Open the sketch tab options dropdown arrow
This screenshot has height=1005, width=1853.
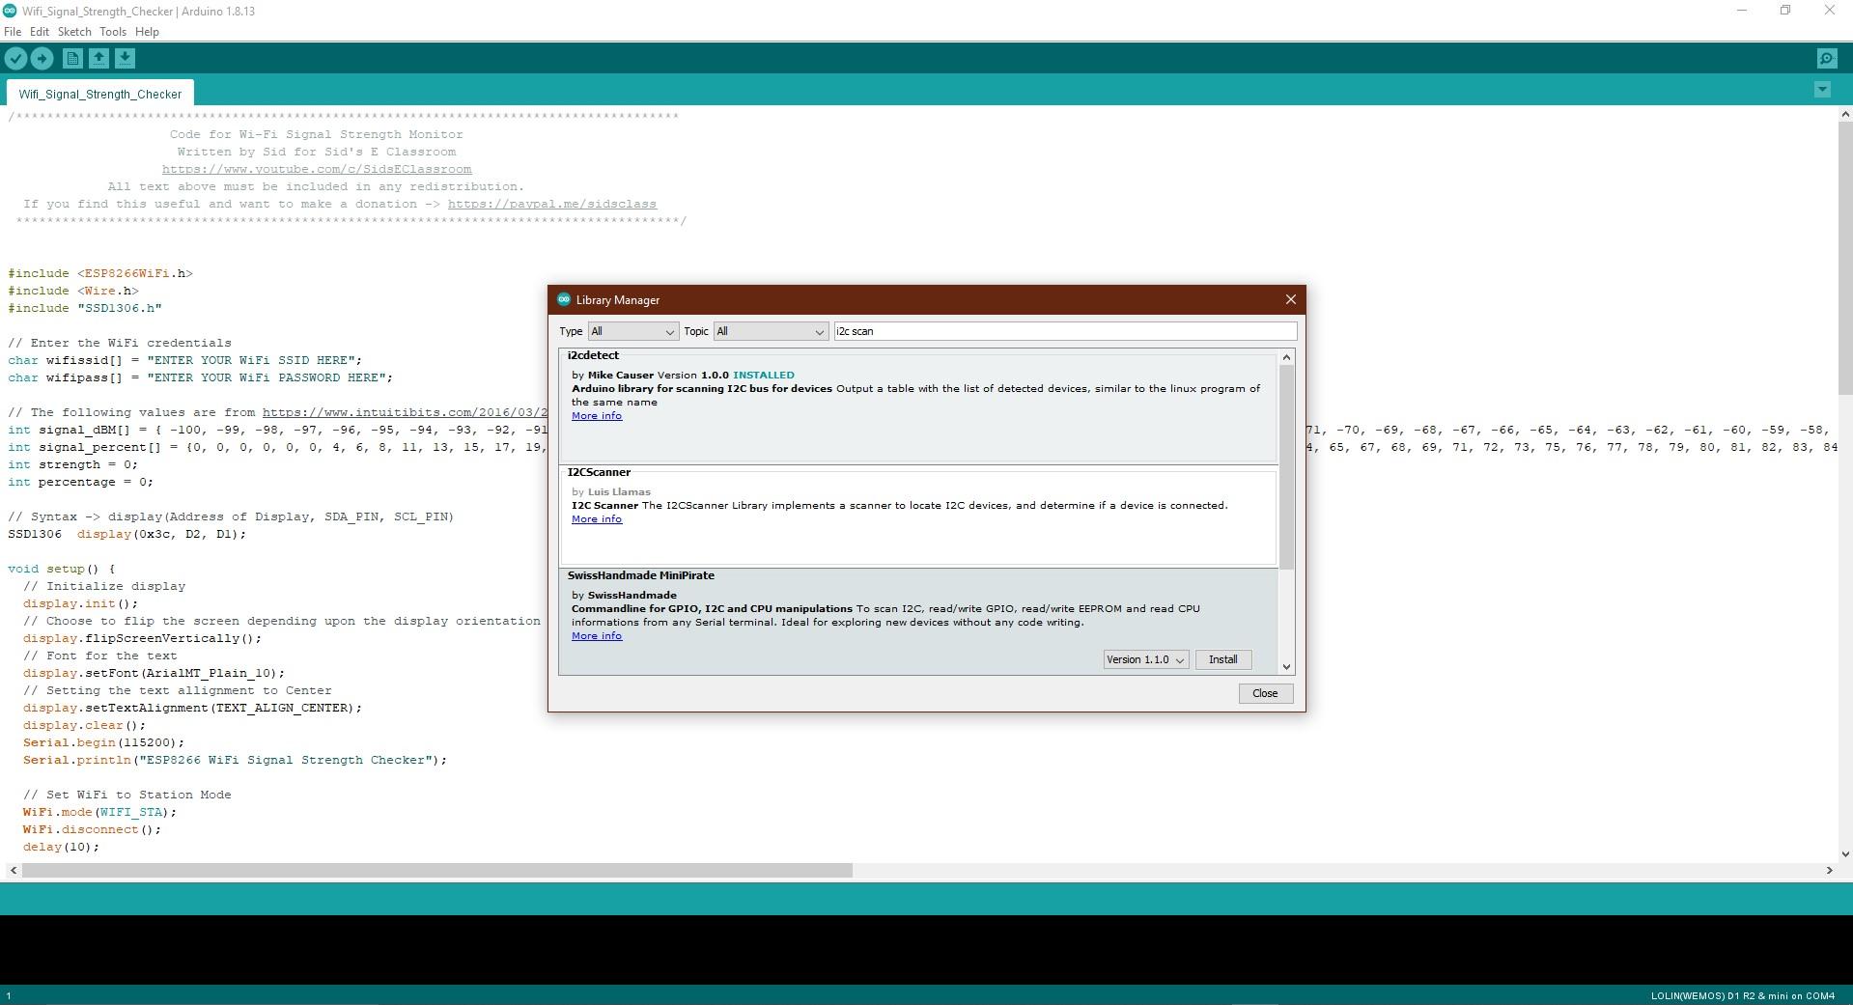(x=1822, y=90)
